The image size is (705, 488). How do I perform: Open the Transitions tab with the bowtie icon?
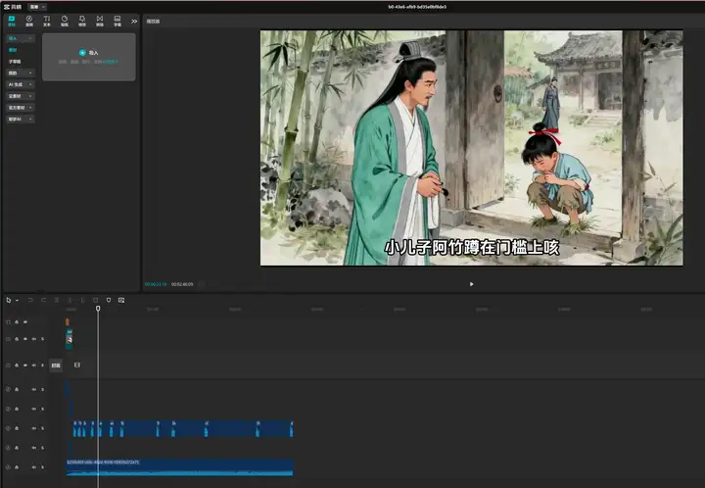point(100,21)
